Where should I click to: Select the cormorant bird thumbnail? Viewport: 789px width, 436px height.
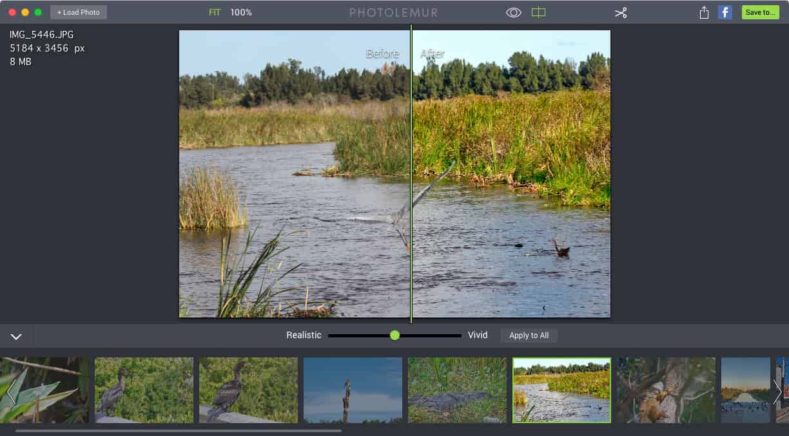pyautogui.click(x=144, y=390)
